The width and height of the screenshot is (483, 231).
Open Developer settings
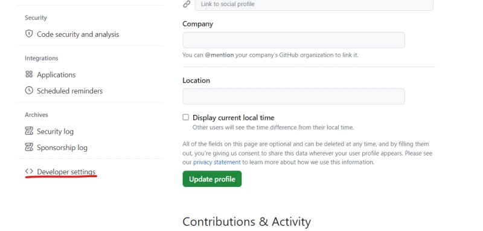tap(66, 172)
